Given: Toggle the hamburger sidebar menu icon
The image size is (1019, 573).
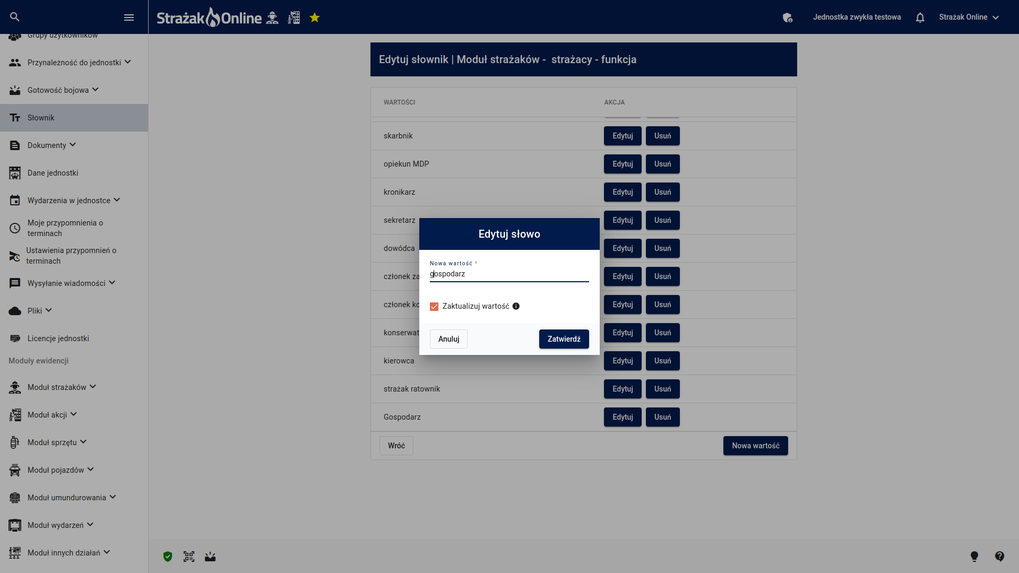Looking at the screenshot, I should pyautogui.click(x=129, y=18).
